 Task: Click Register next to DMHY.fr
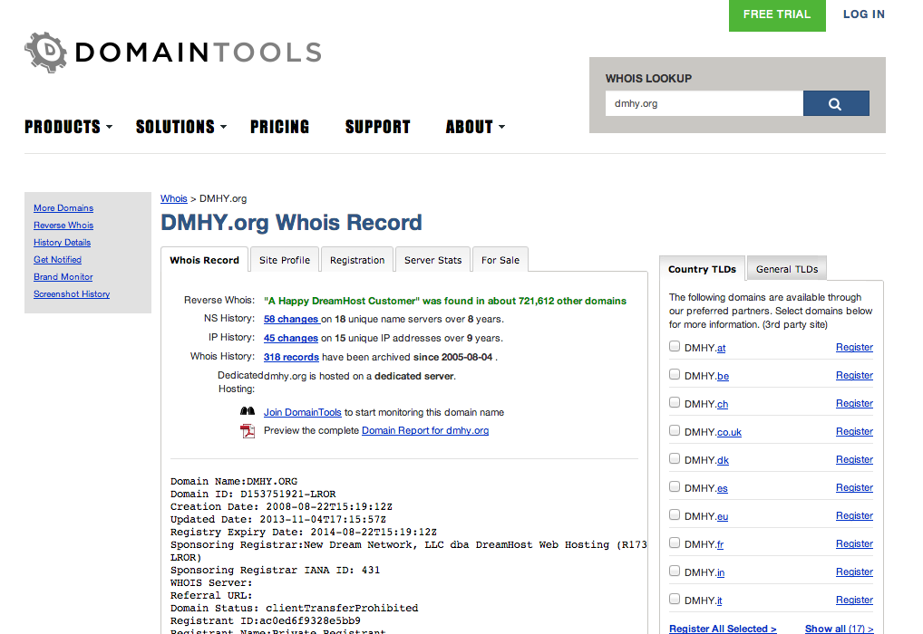click(854, 543)
